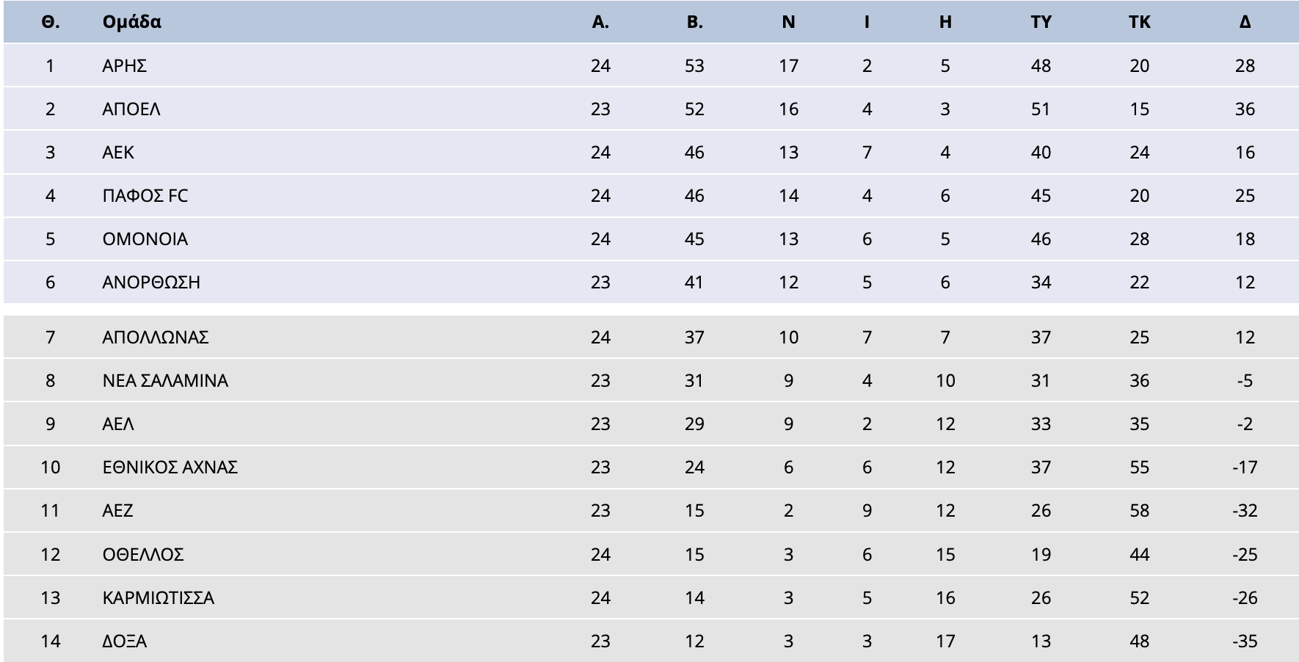This screenshot has width=1299, height=662.
Task: Select ΕΘΝΙΚΟΣ ΑΧΝΑΣ team
Action: pos(170,468)
